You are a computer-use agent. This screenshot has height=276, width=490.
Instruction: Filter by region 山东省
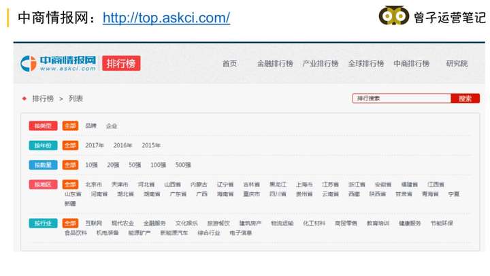click(x=73, y=194)
